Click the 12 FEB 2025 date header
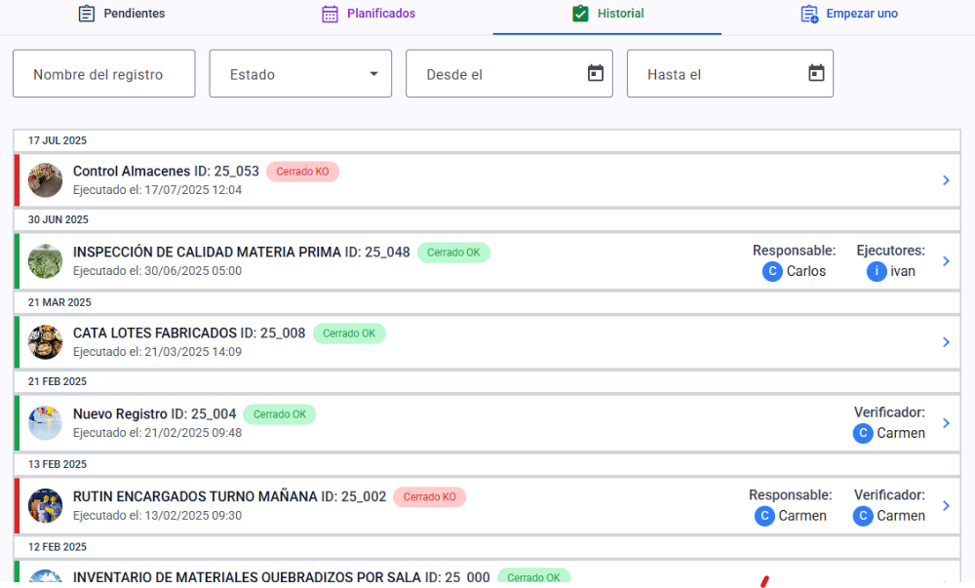The height and width of the screenshot is (588, 975). 58,547
